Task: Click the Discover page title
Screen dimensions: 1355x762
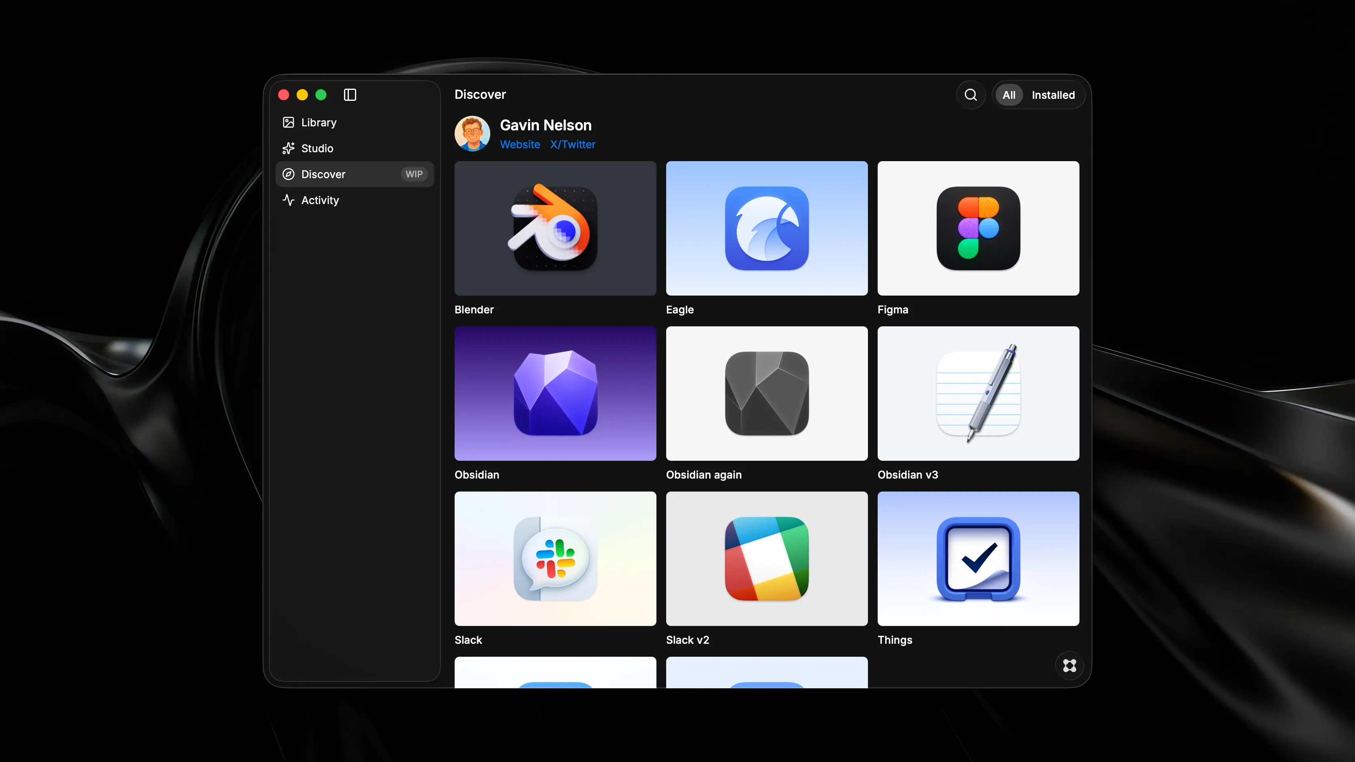Action: (x=480, y=95)
